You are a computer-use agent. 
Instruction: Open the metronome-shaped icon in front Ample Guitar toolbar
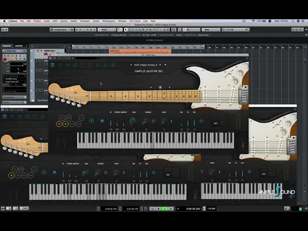105,65
